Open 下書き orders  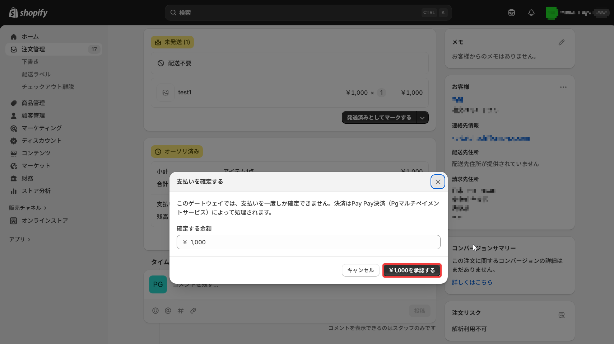[30, 62]
